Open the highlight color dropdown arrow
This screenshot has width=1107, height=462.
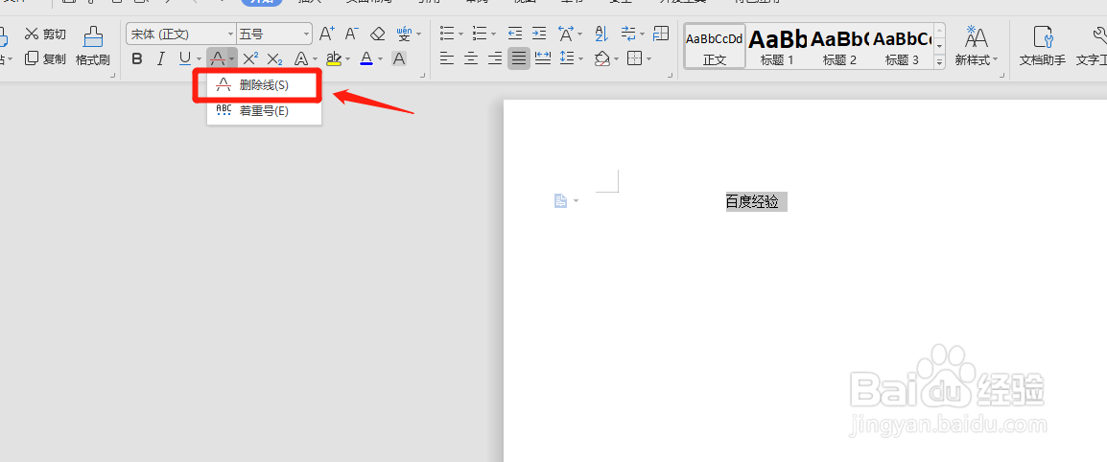(x=348, y=58)
